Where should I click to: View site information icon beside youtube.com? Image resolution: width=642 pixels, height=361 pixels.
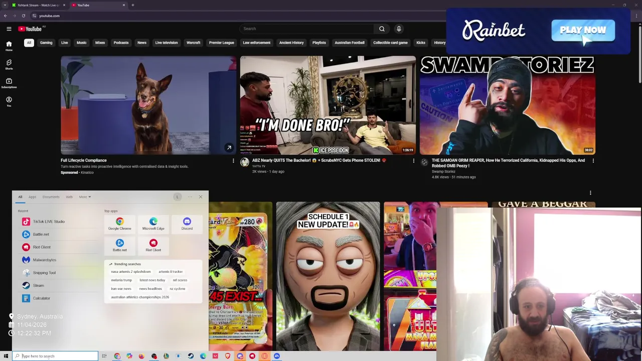coord(34,16)
